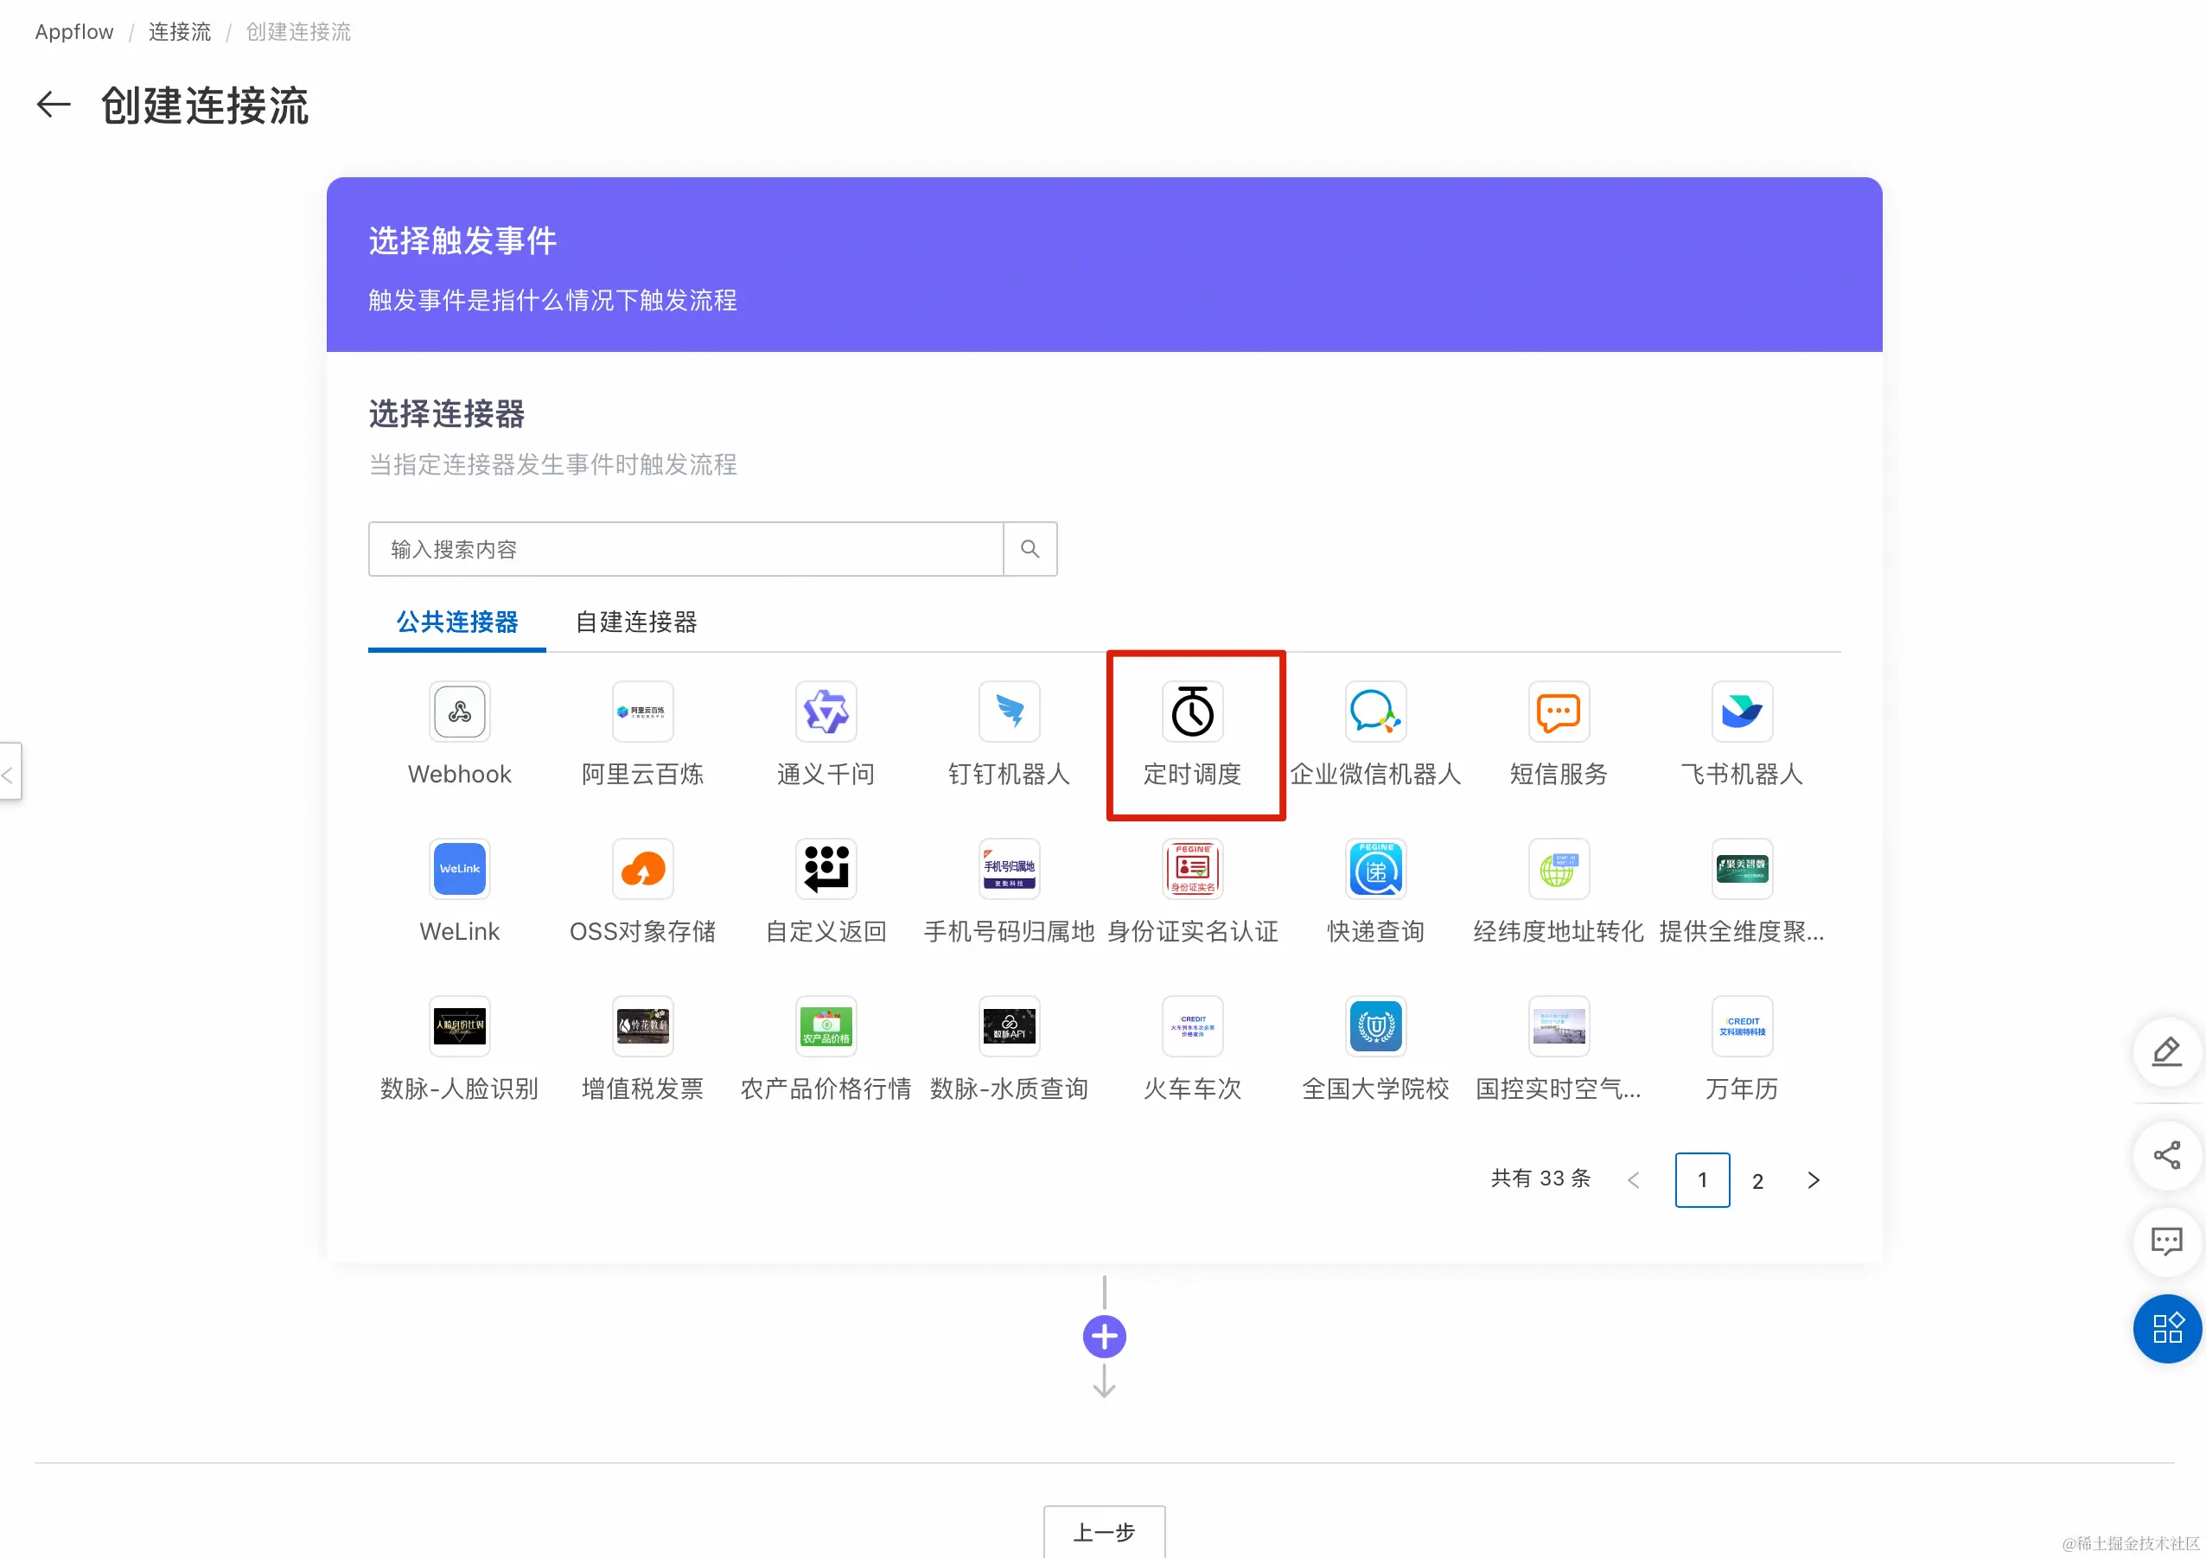Open the 连接流 breadcrumb link

click(x=180, y=32)
